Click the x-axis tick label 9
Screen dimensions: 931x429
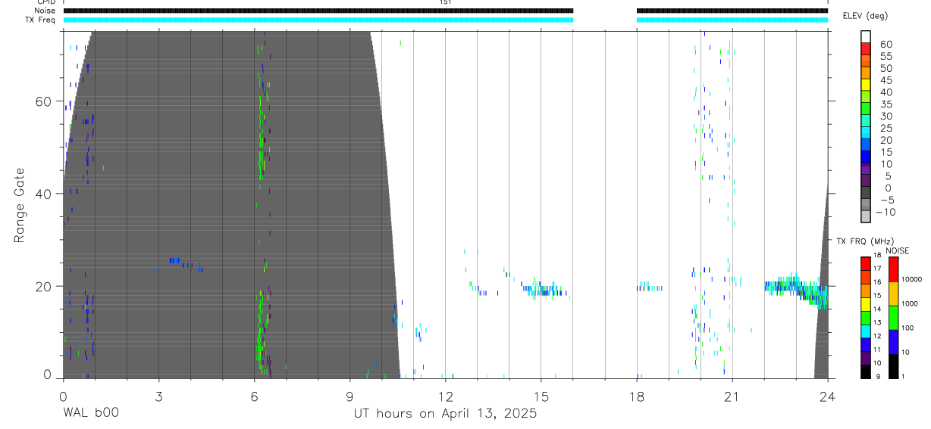(x=350, y=396)
